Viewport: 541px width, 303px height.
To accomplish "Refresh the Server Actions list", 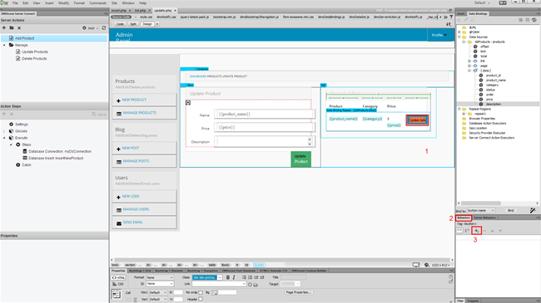I will click(104, 28).
